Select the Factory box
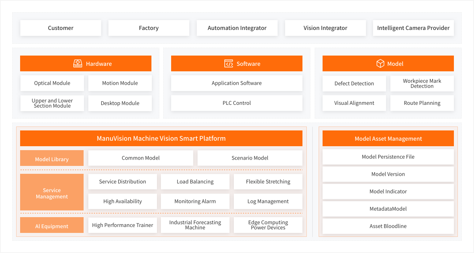Viewport: 474px width, 253px height. tap(149, 28)
